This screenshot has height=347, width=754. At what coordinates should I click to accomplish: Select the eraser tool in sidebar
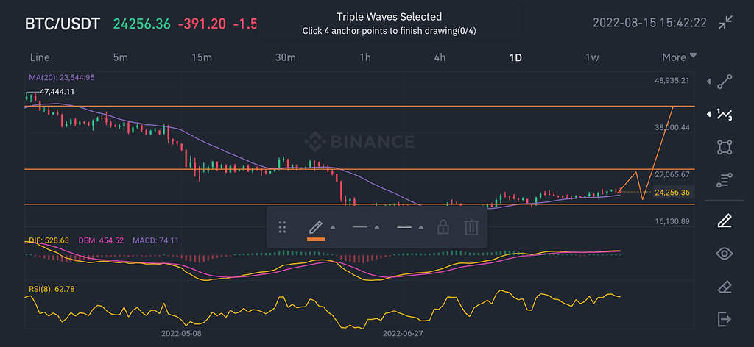coord(725,286)
